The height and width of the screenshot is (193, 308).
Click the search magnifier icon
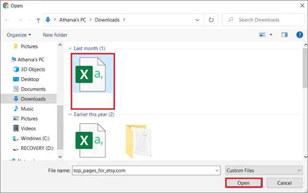click(231, 20)
